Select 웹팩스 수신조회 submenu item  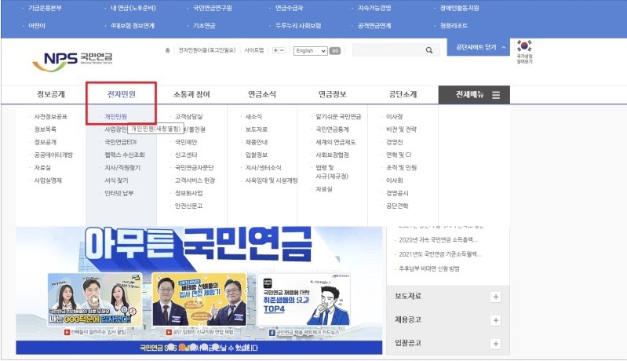(x=124, y=155)
